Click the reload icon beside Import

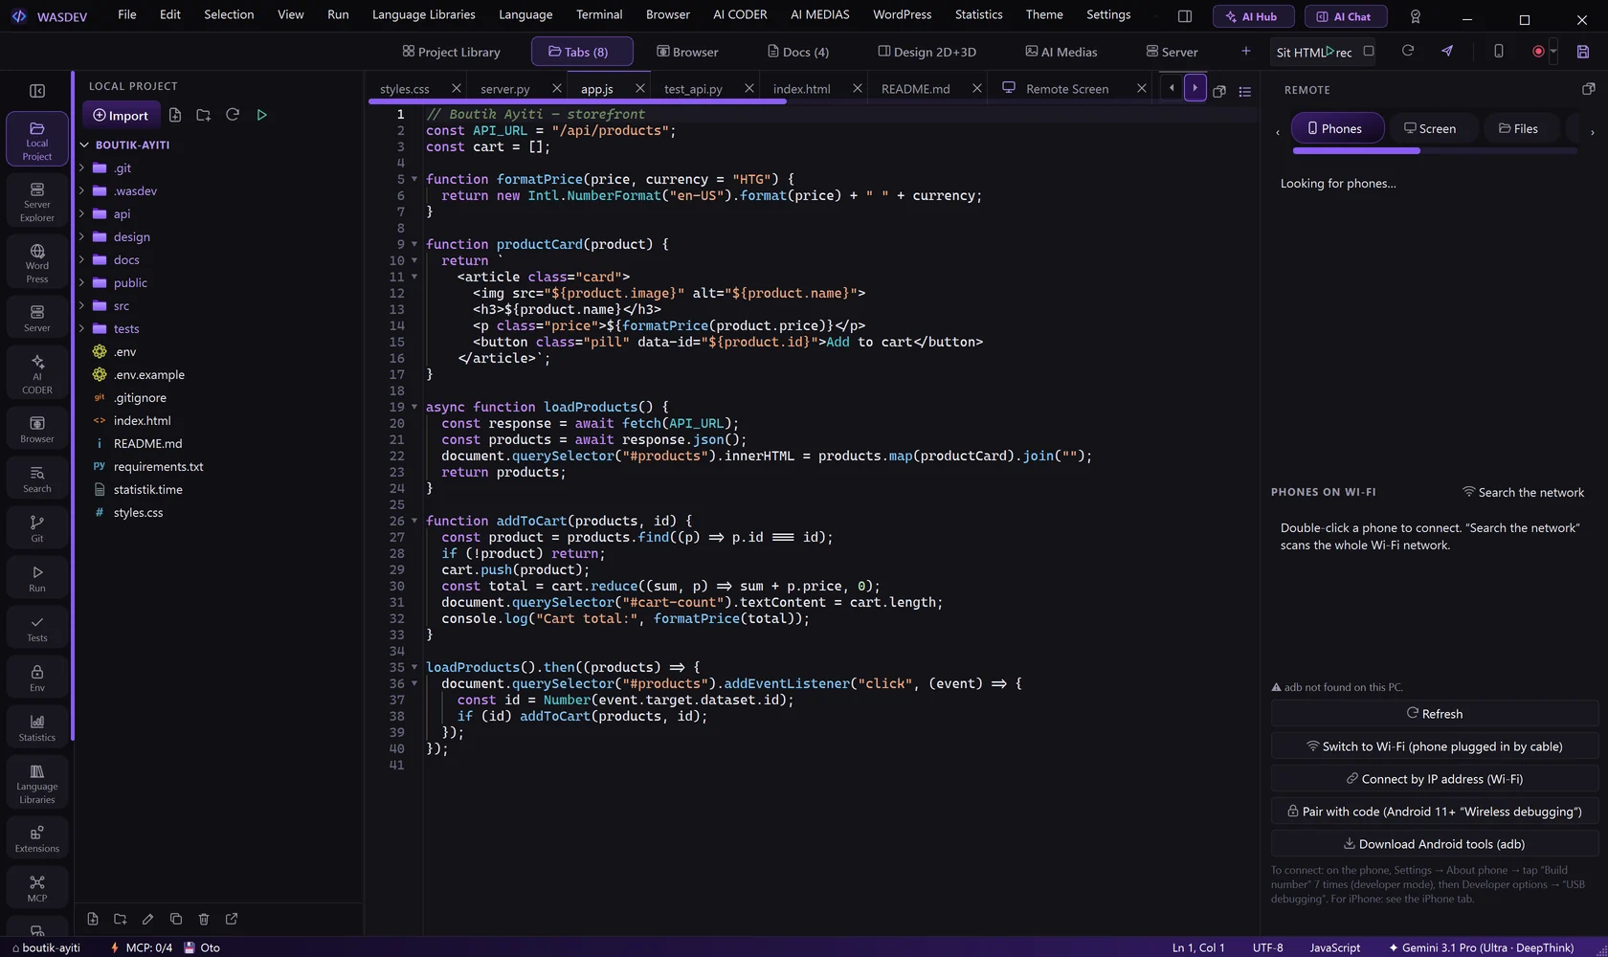click(x=233, y=115)
